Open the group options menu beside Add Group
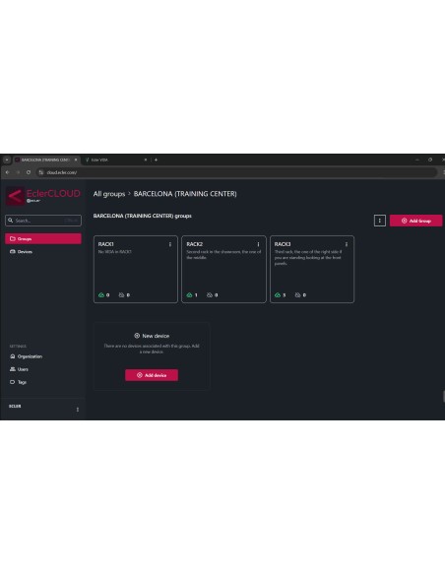 click(380, 221)
